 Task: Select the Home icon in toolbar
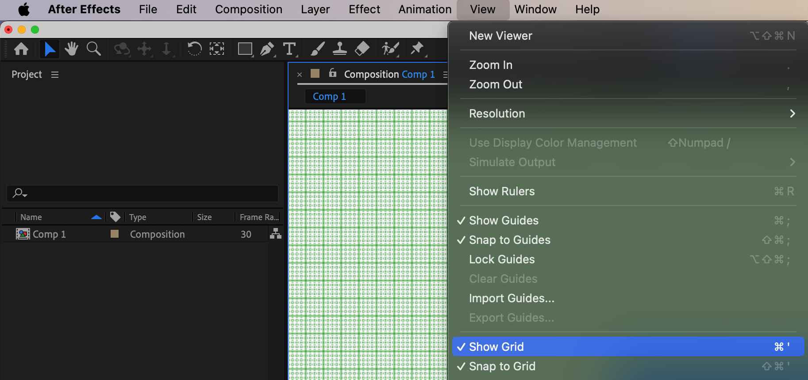tap(21, 49)
